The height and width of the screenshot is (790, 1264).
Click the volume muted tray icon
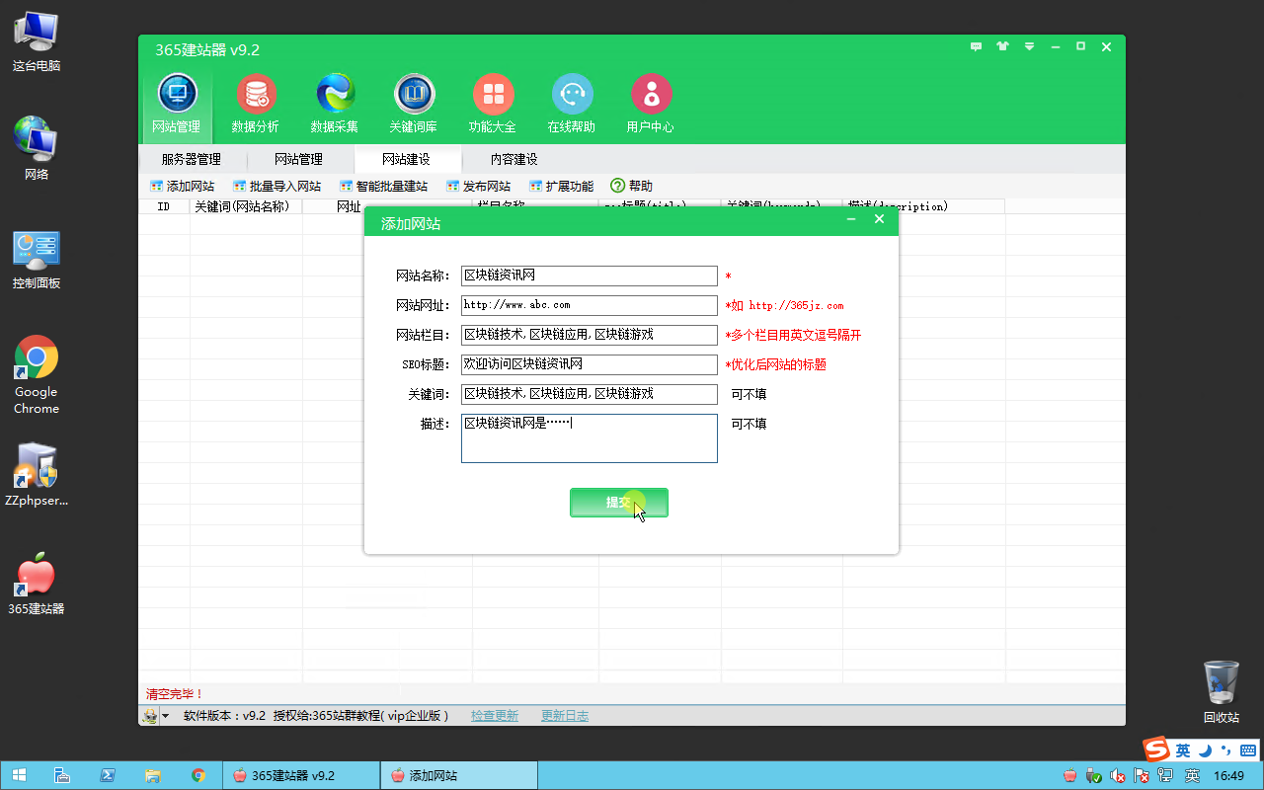pos(1118,776)
